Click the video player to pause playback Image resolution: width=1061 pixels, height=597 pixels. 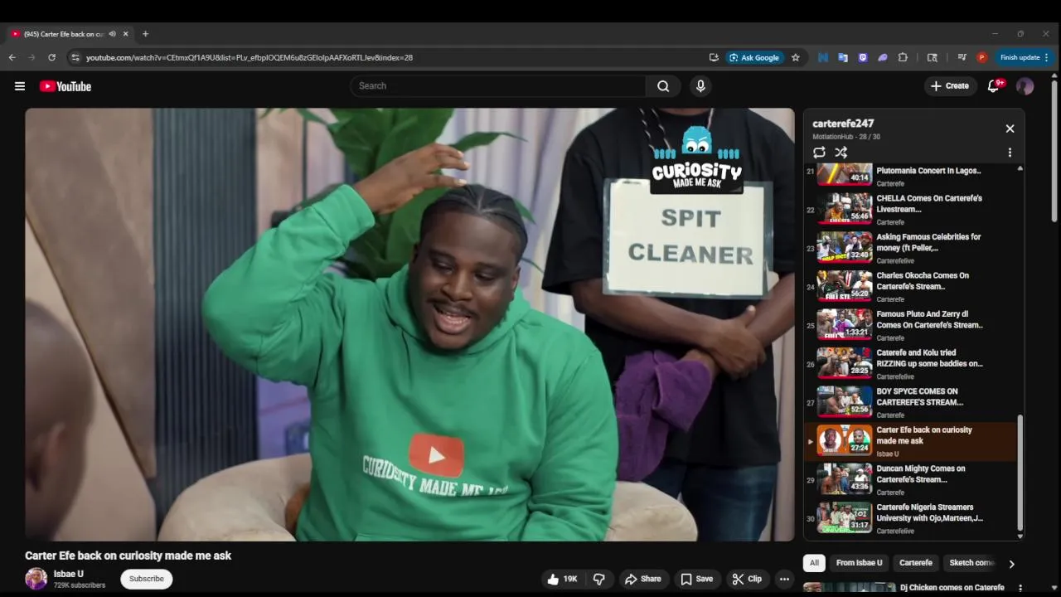click(409, 324)
